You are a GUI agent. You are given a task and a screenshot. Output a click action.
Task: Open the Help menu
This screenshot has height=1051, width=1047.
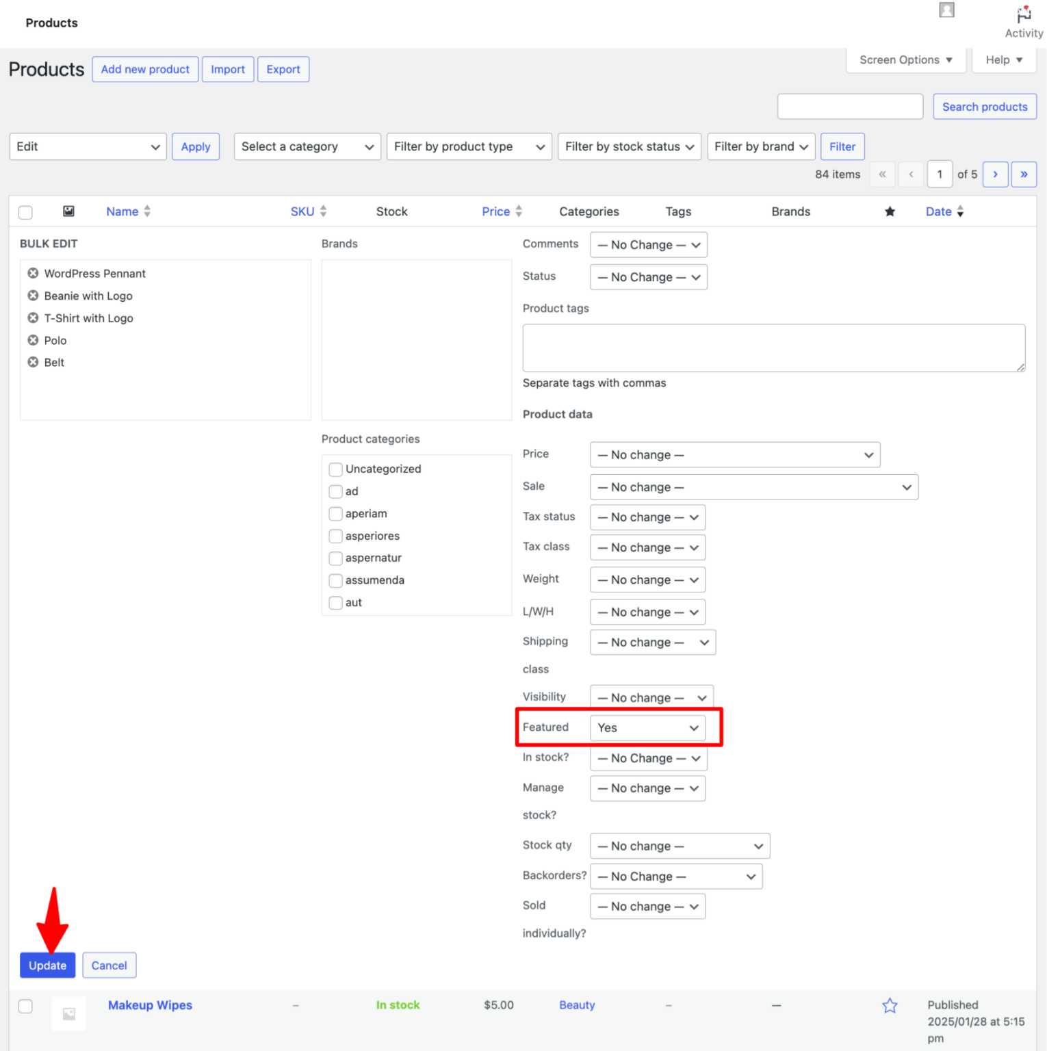click(1003, 60)
